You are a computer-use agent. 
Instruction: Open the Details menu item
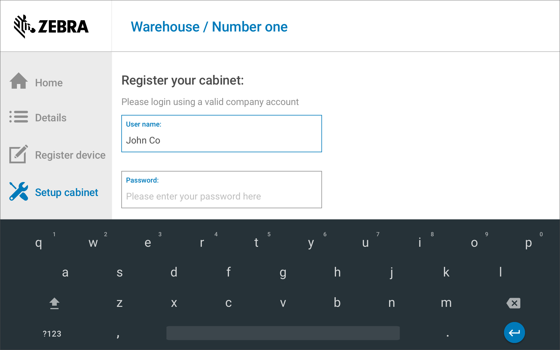[51, 118]
